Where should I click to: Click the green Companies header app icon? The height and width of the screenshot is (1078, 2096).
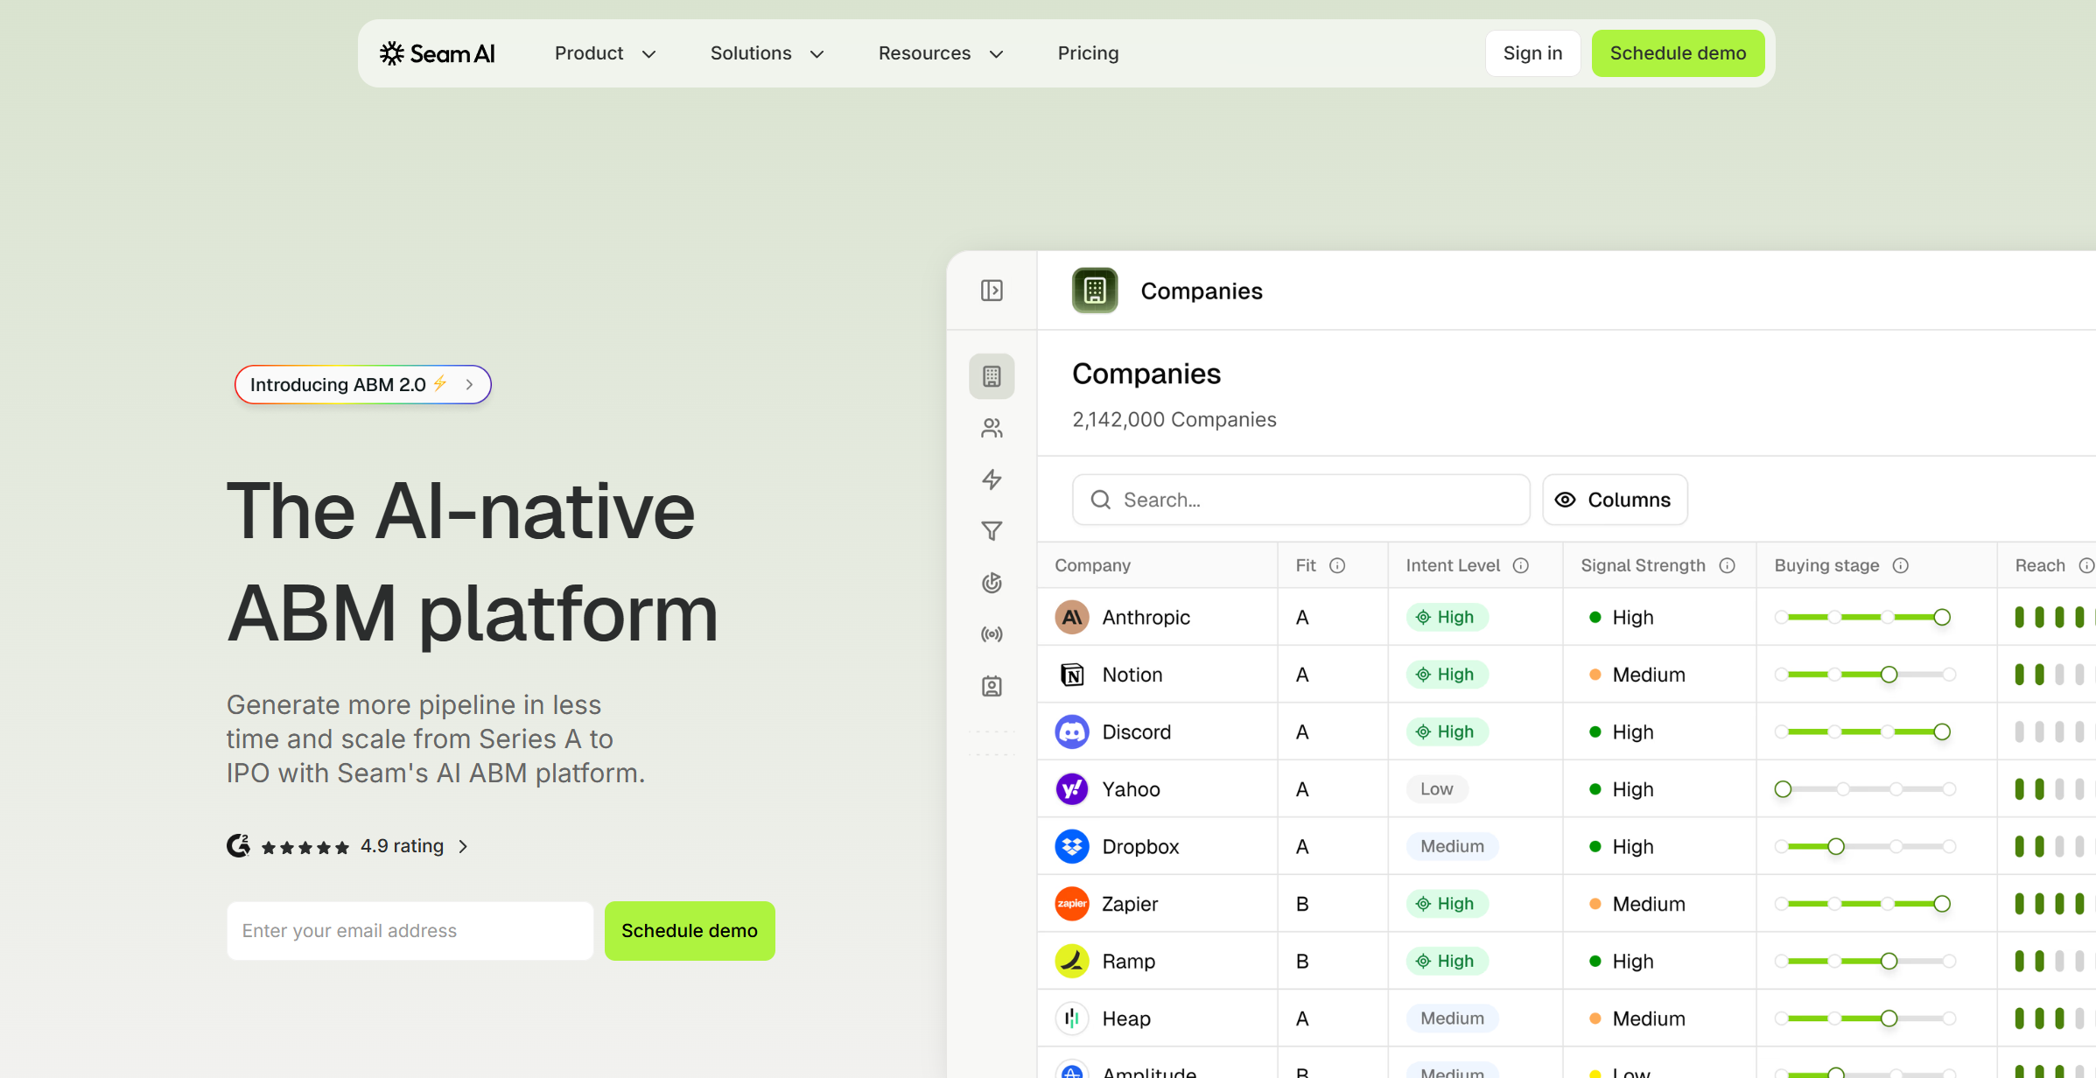(x=1095, y=290)
